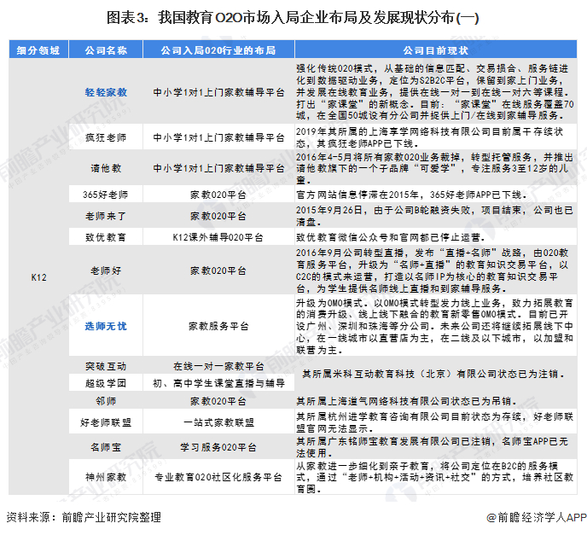The height and width of the screenshot is (535, 587).
Task: Click the '神州家教' company name cell
Action: (x=106, y=477)
